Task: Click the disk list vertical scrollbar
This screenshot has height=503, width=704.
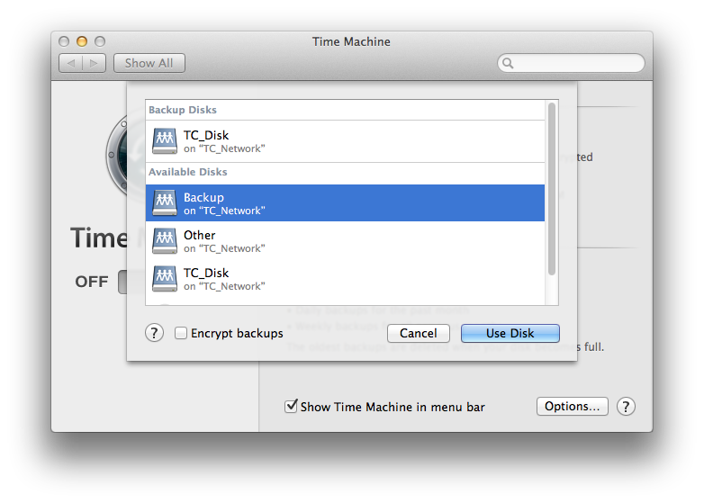Action: tap(552, 188)
